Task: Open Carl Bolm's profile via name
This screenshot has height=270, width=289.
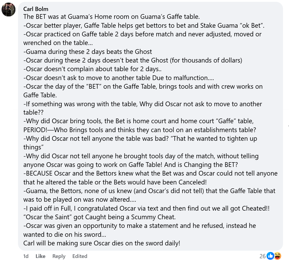Action: [36, 9]
